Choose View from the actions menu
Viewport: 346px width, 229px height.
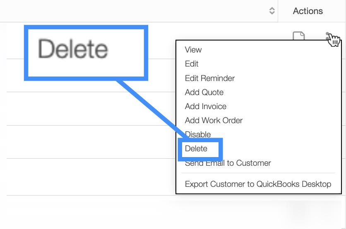tap(193, 50)
